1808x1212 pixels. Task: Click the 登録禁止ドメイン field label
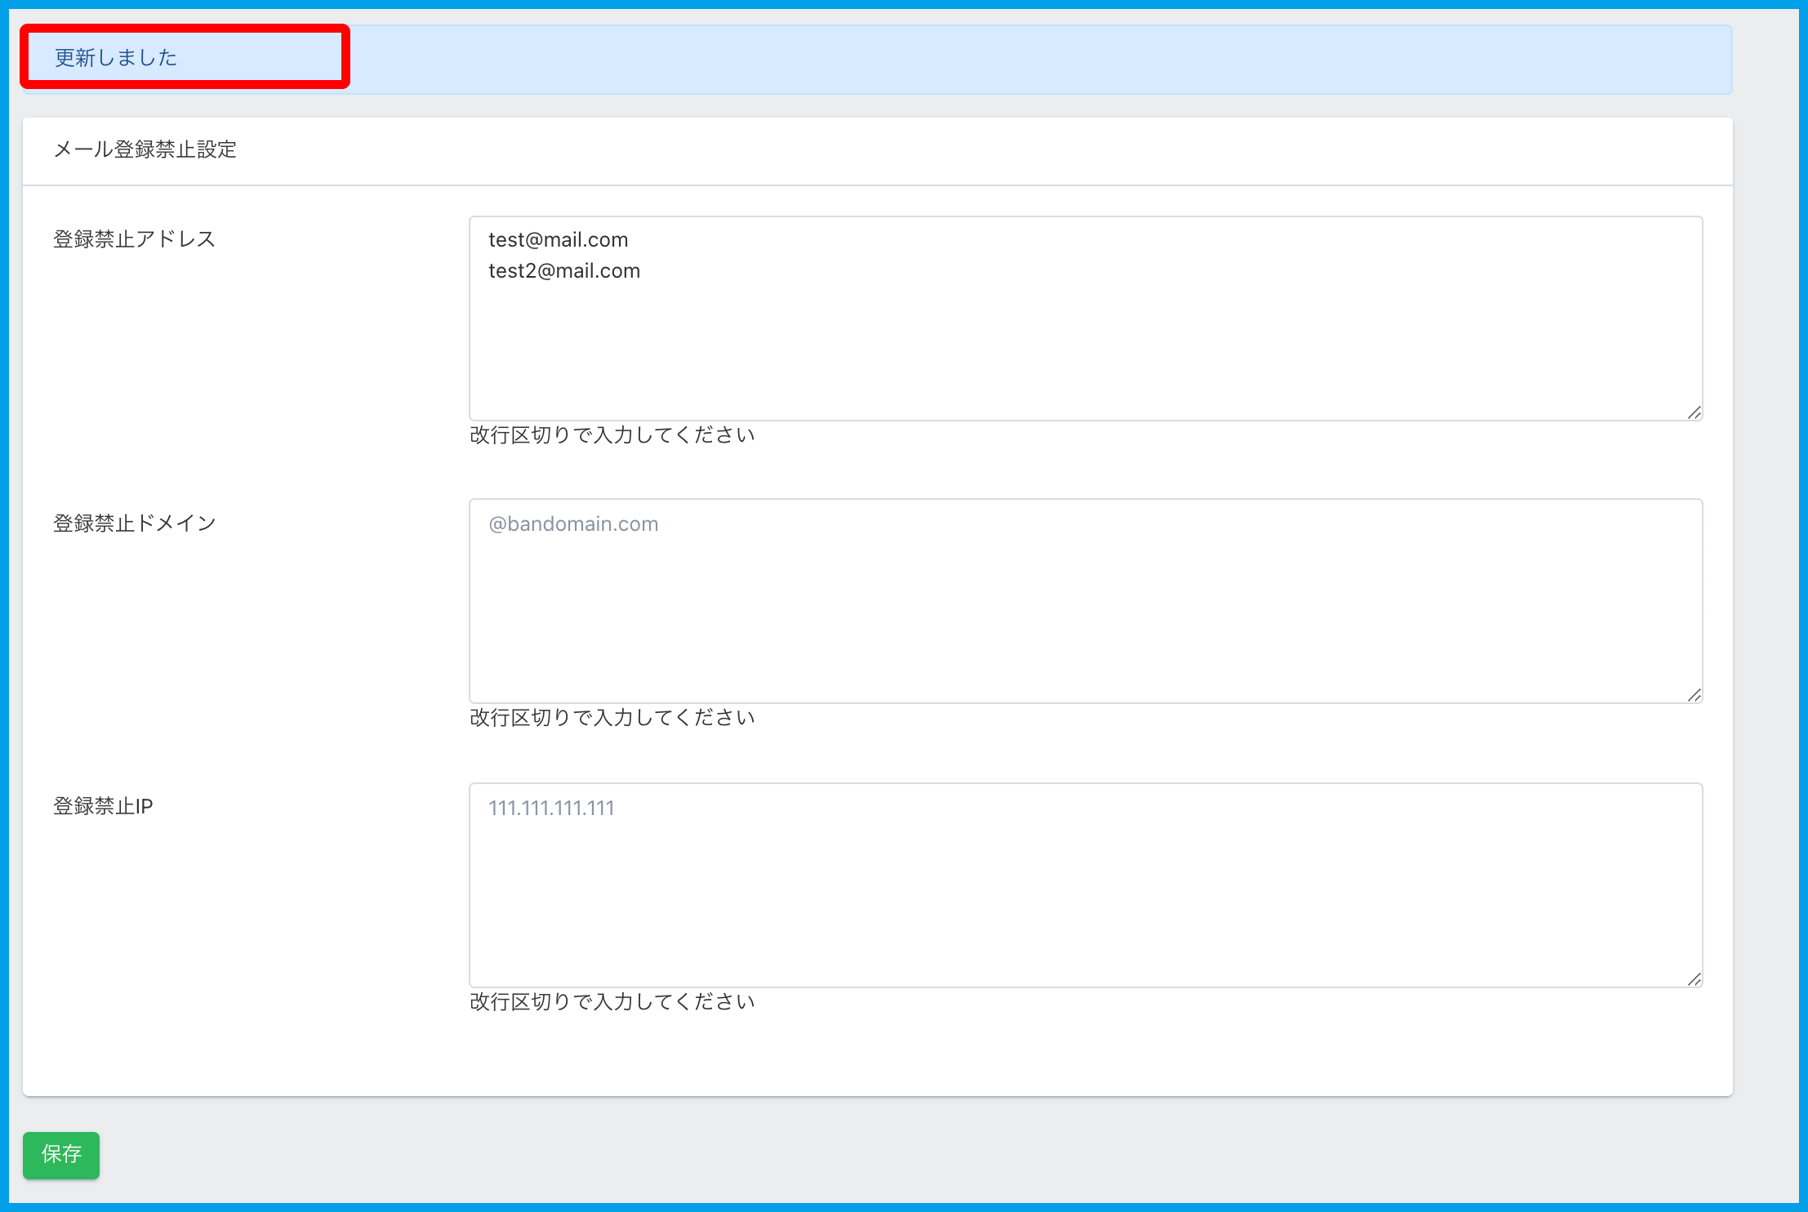135,524
